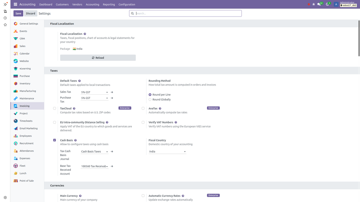Open the Activities clock icon showing 3
The height and width of the screenshot is (202, 360).
point(327,4)
